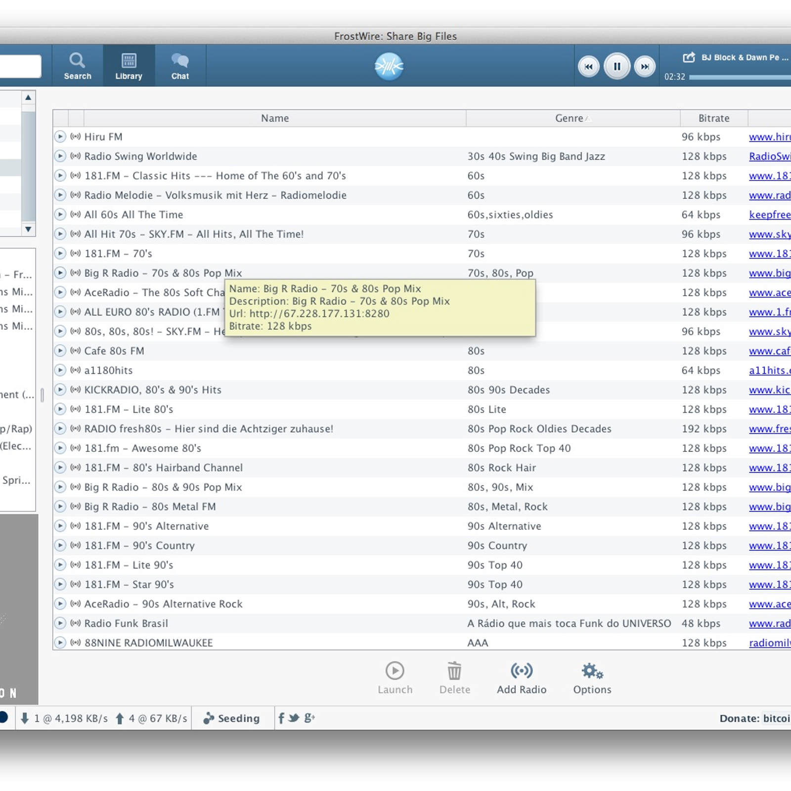Select 'AceRadio – 90s Alternative Rock' row
The image size is (791, 791).
click(x=423, y=604)
